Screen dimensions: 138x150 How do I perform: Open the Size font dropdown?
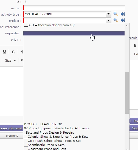pos(10,61)
